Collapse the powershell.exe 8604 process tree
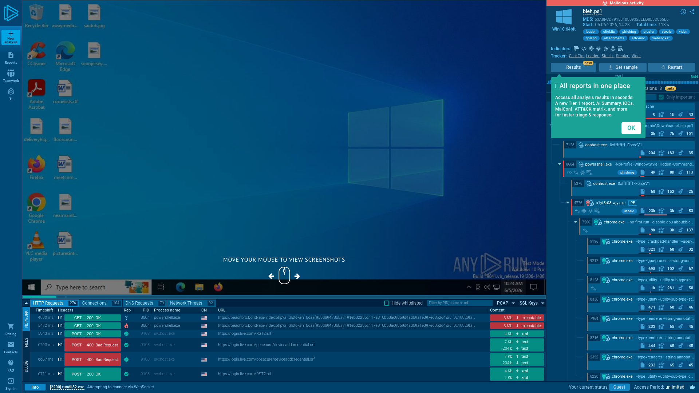 pyautogui.click(x=560, y=164)
